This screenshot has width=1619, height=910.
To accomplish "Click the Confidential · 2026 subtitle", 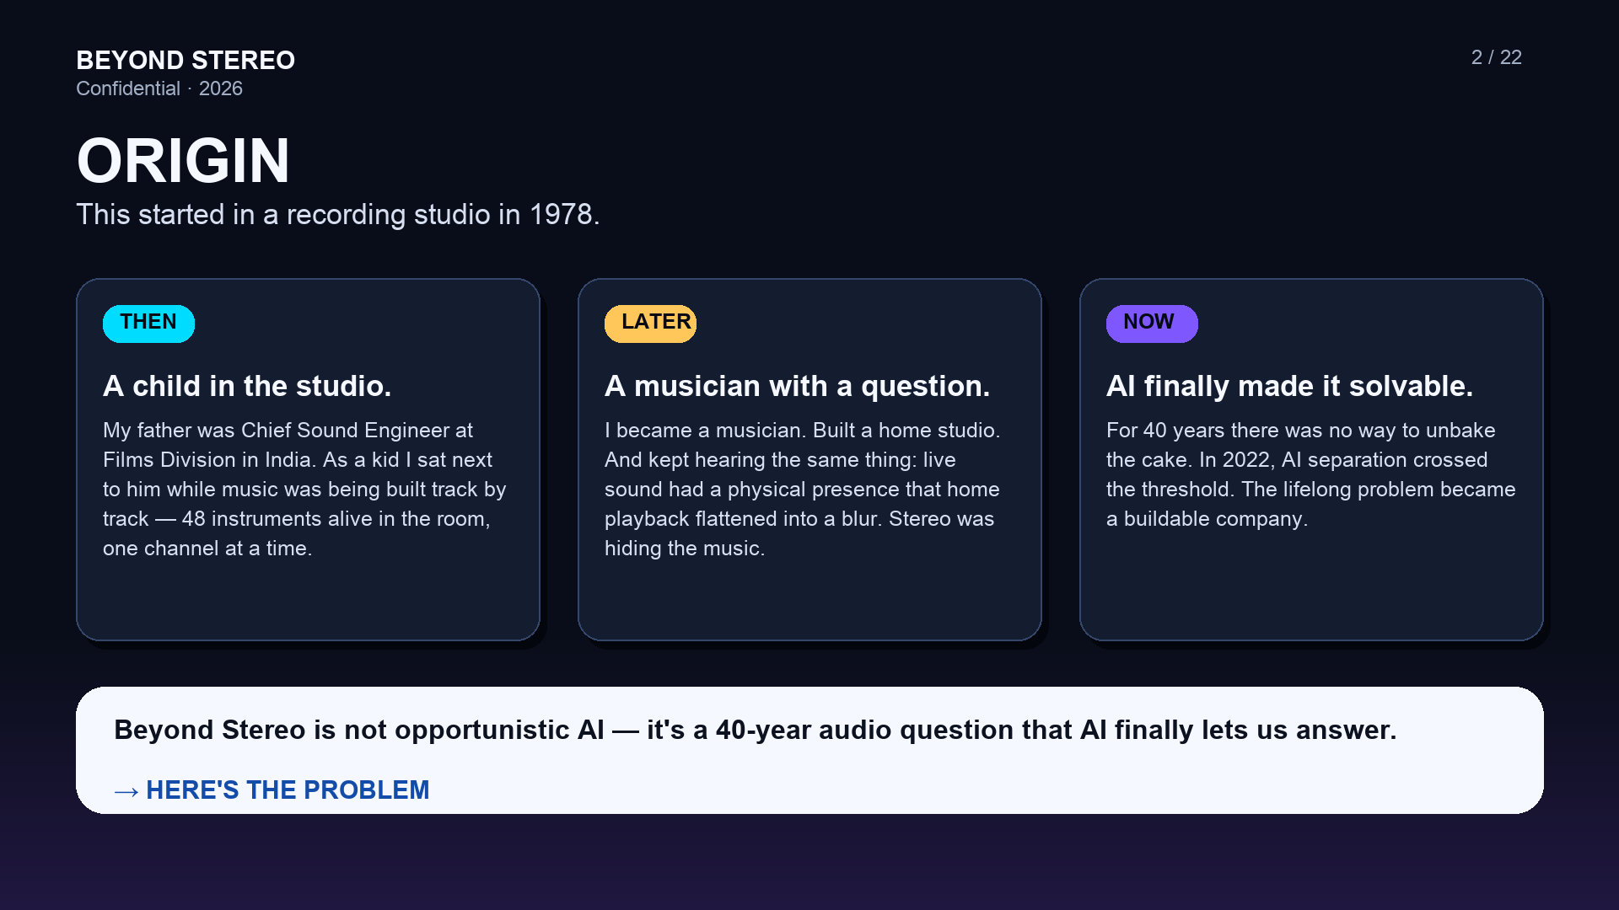I will click(x=159, y=88).
